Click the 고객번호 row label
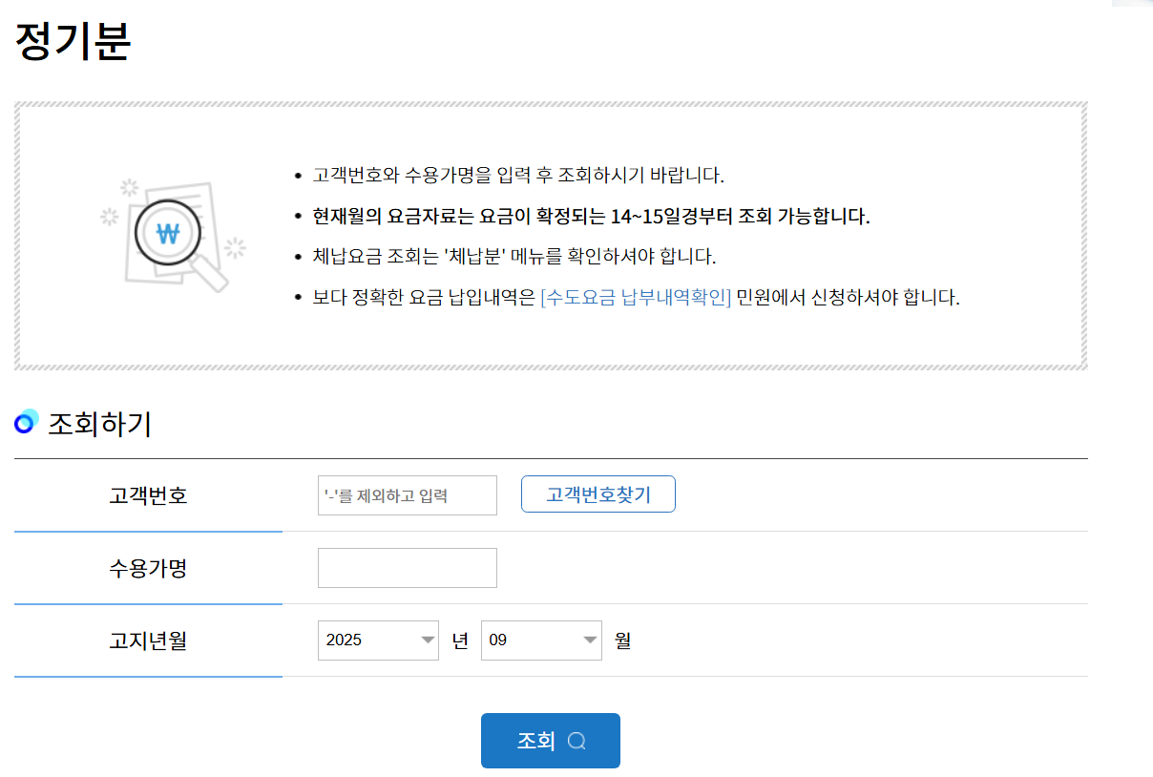The image size is (1153, 777). click(x=148, y=495)
